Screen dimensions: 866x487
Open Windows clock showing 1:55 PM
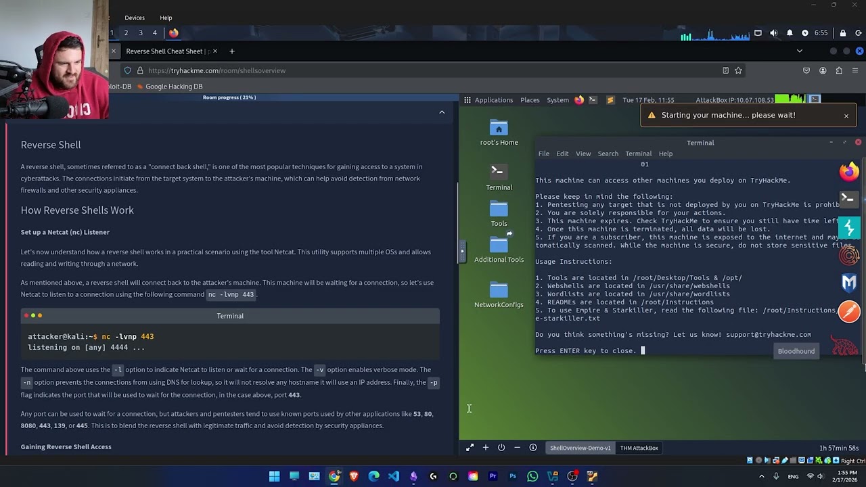(x=846, y=476)
